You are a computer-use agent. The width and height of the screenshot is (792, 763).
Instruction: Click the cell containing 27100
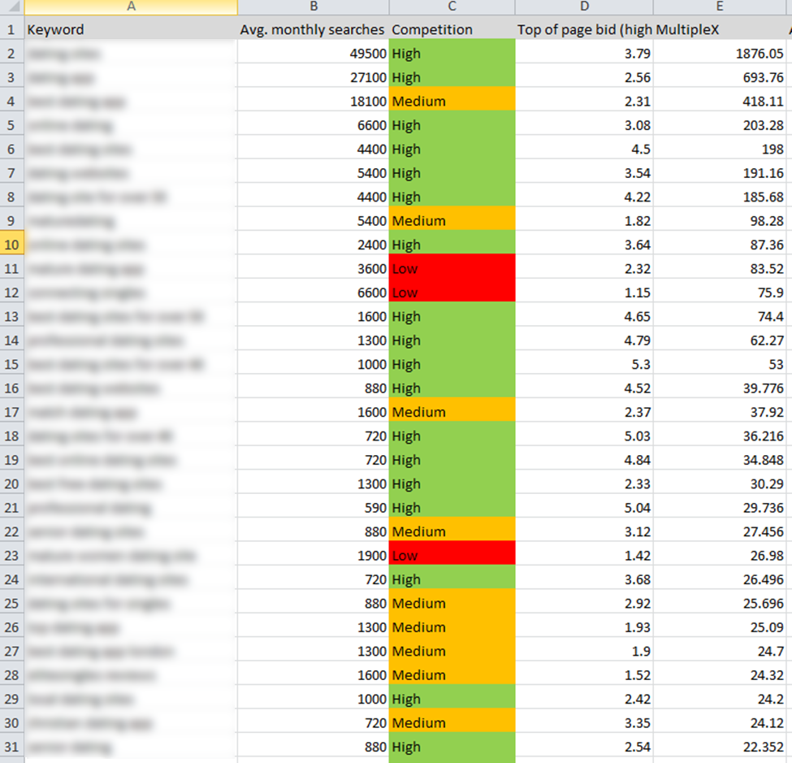(313, 78)
